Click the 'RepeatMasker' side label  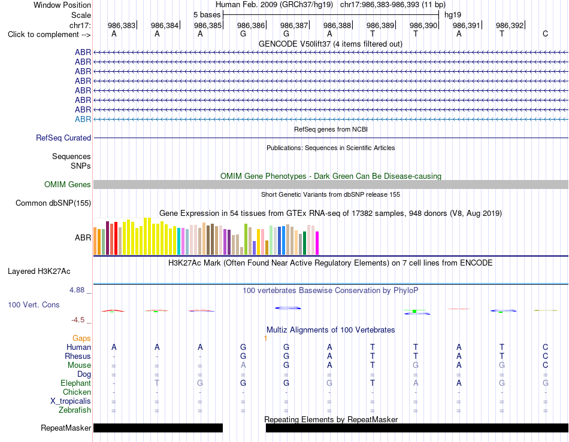(x=66, y=428)
